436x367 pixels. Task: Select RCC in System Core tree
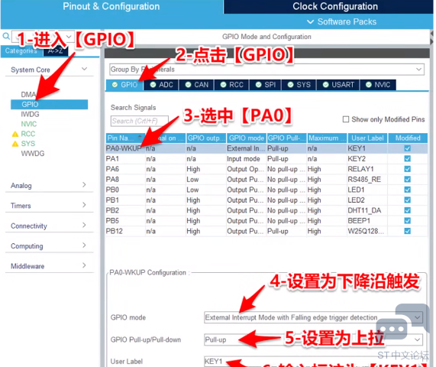pyautogui.click(x=28, y=134)
